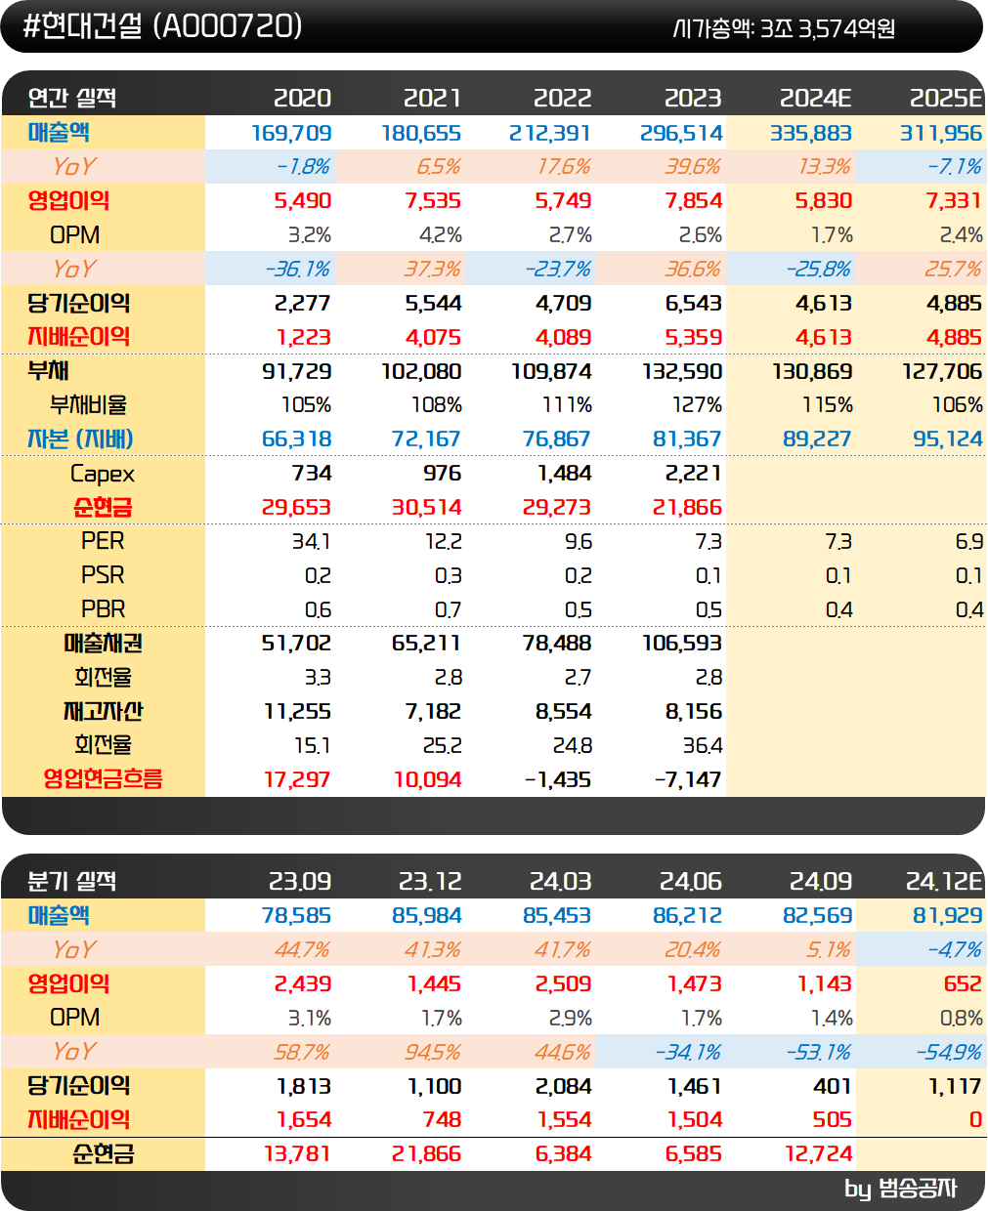
Task: Click quarterly operating profit YoY '-54.9%'
Action: point(949,1052)
